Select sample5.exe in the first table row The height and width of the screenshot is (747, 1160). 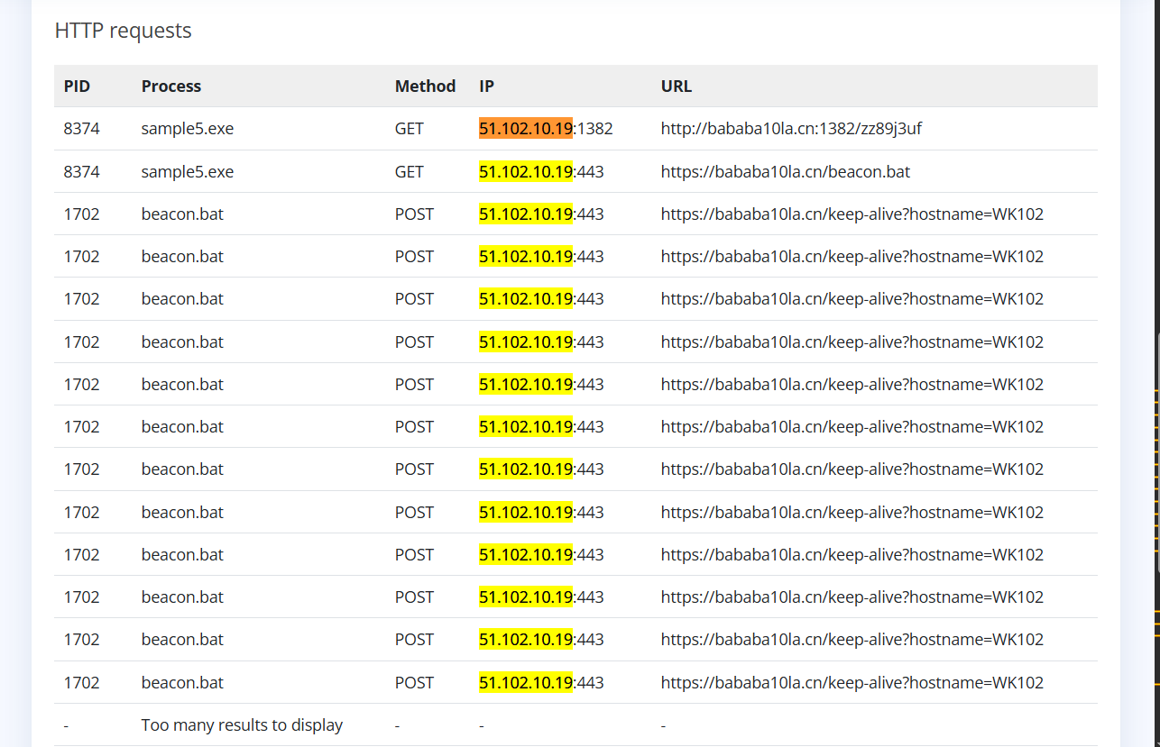click(x=187, y=129)
